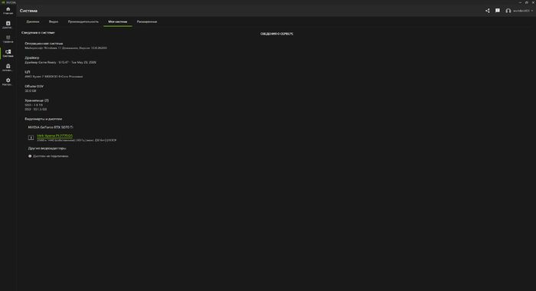Click the СВЕДЕНИЯ О СЕРВЕРЕ label

[276, 34]
